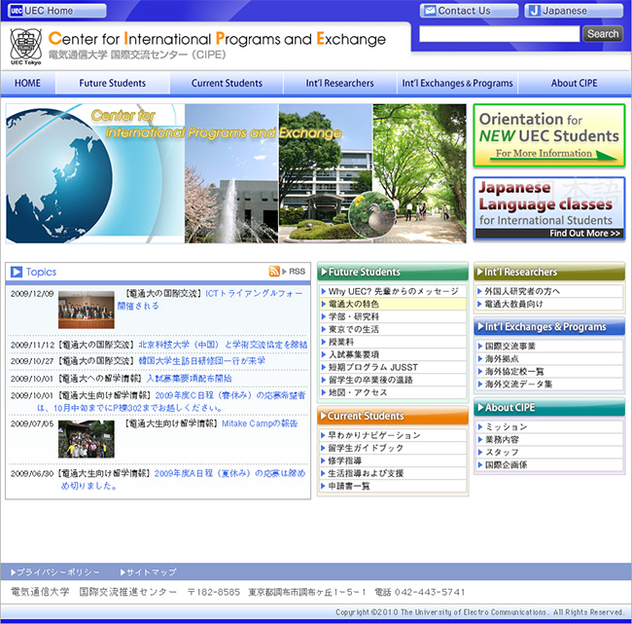Open 国際企画係 link

549,464
